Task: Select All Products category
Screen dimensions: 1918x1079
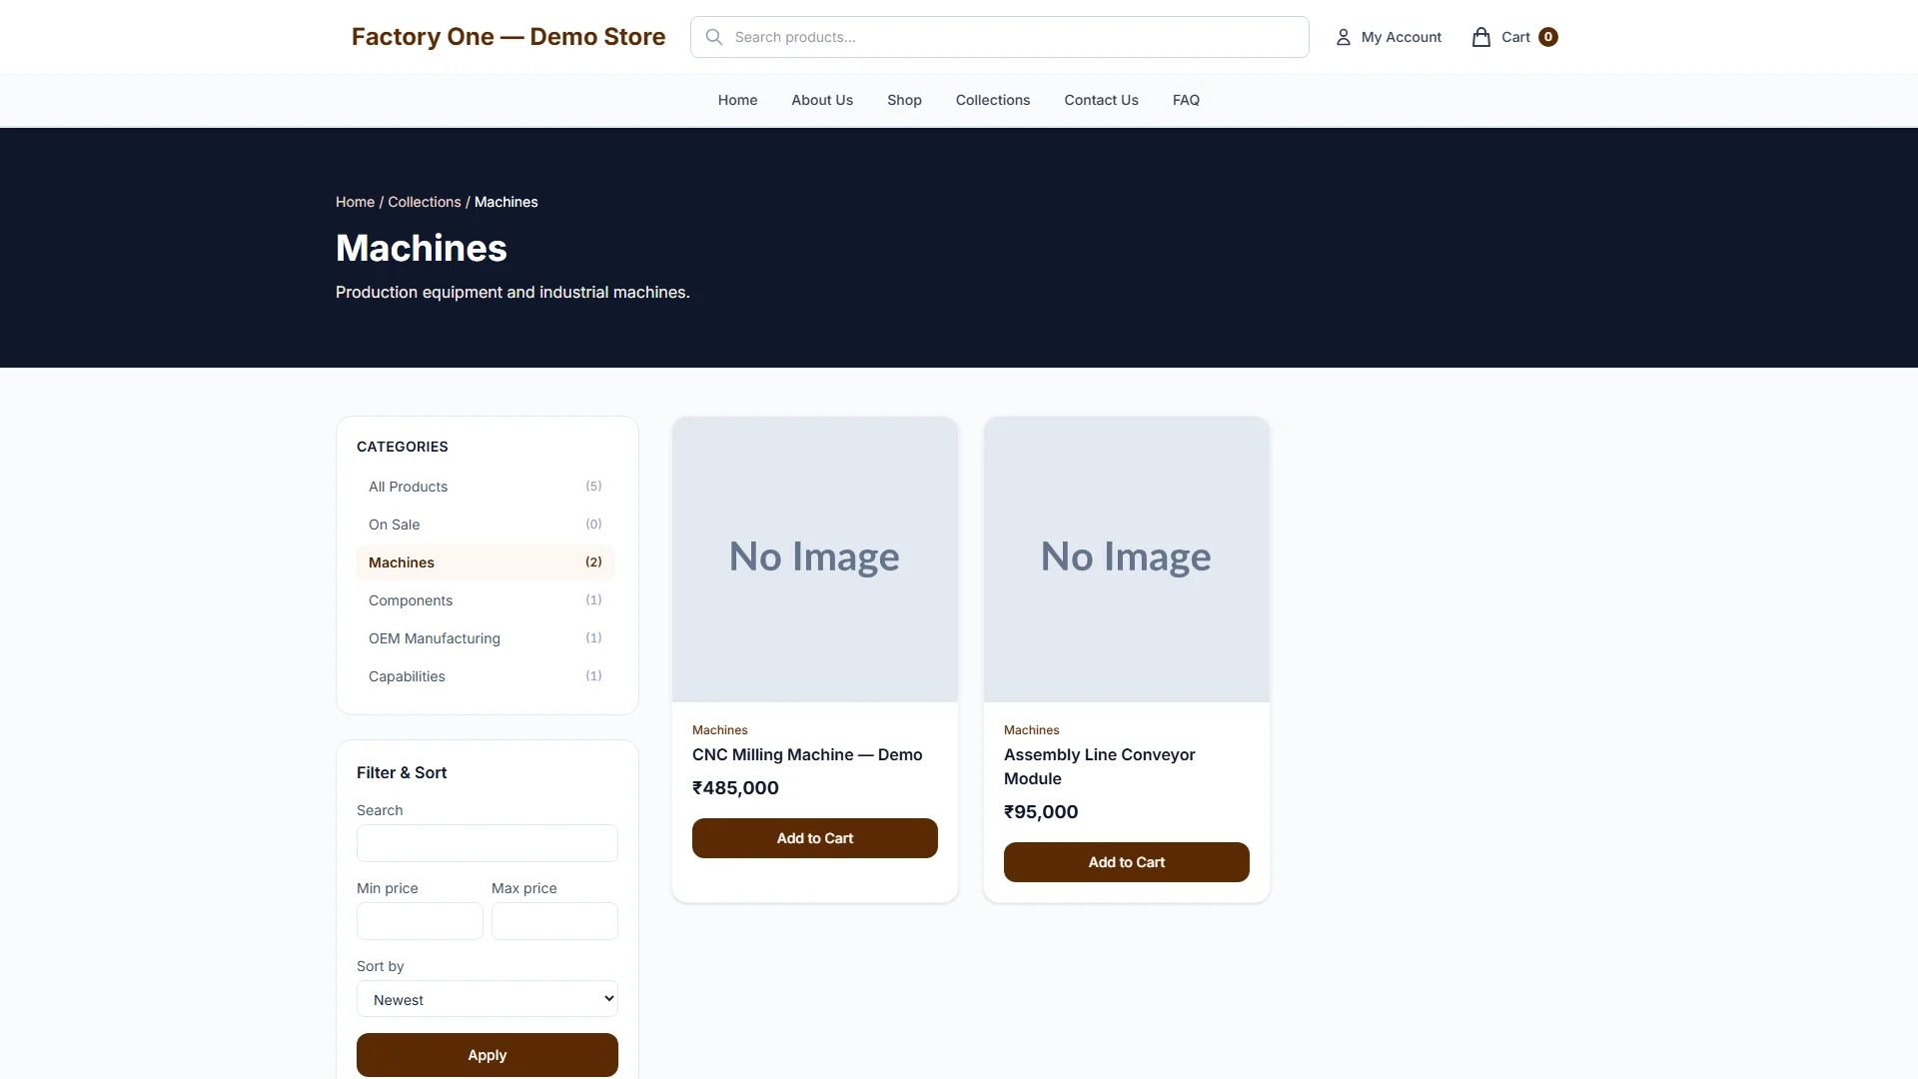Action: click(x=485, y=487)
